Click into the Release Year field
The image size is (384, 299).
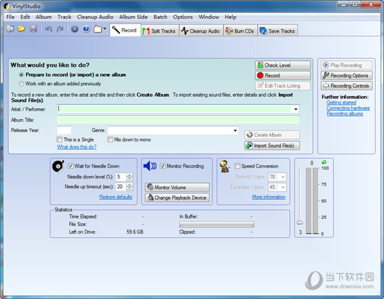coord(64,131)
